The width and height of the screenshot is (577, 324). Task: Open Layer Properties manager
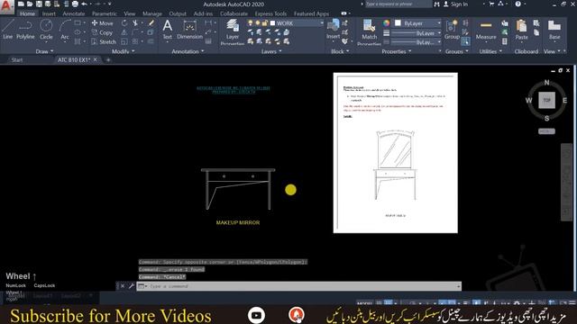pos(233,32)
